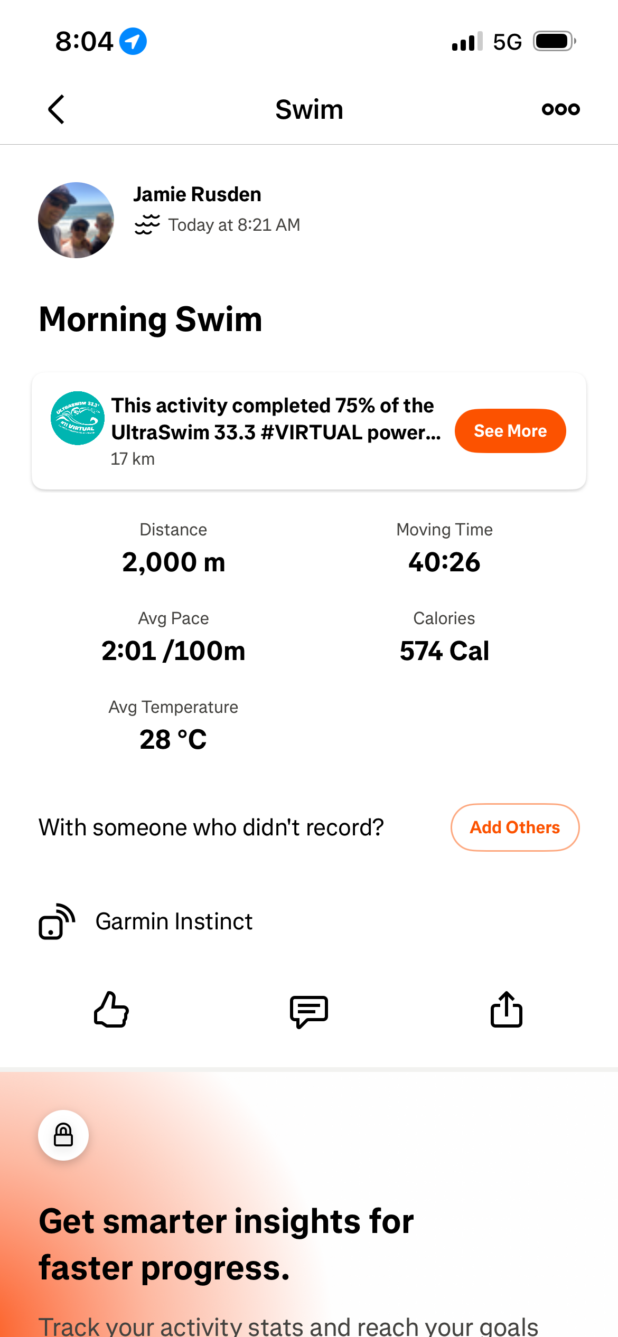Tap the Garmin Instinct device icon
This screenshot has width=618, height=1337.
click(x=57, y=921)
